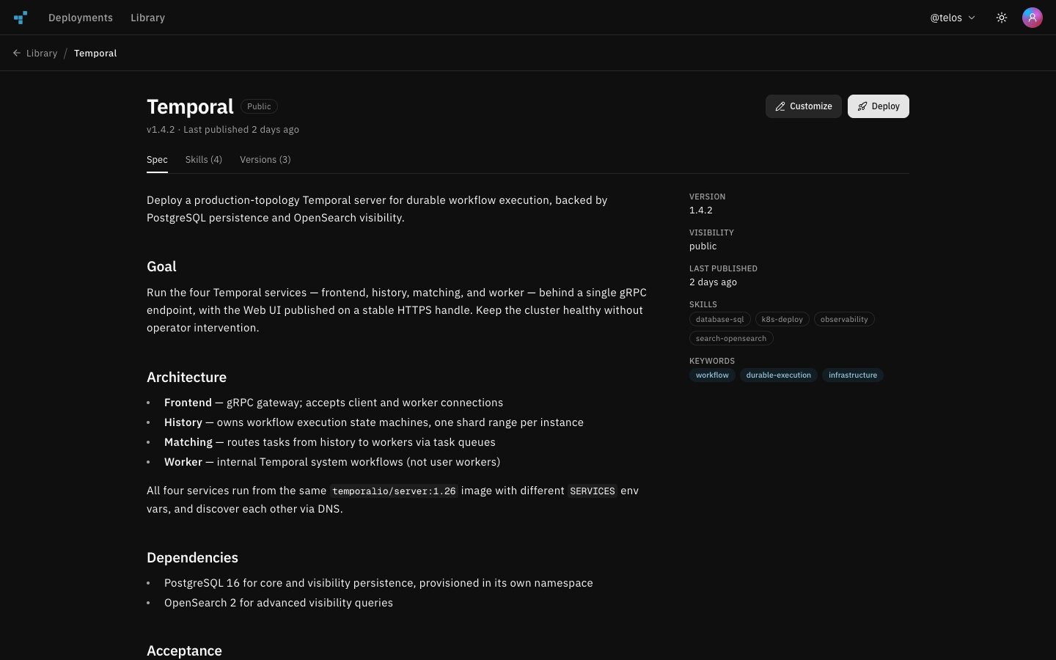Switch to the Versions (3) tab
Viewport: 1056px width, 660px height.
pyautogui.click(x=265, y=160)
